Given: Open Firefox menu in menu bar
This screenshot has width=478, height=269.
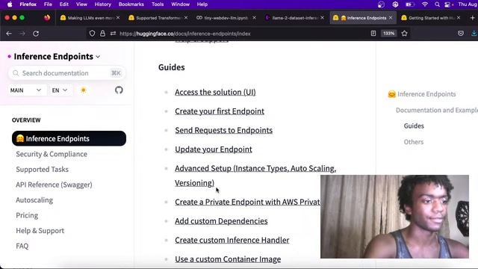Looking at the screenshot, I should 28,4.
